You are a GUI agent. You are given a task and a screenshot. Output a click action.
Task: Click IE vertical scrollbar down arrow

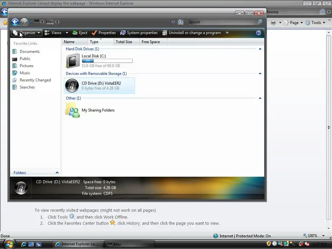click(329, 229)
